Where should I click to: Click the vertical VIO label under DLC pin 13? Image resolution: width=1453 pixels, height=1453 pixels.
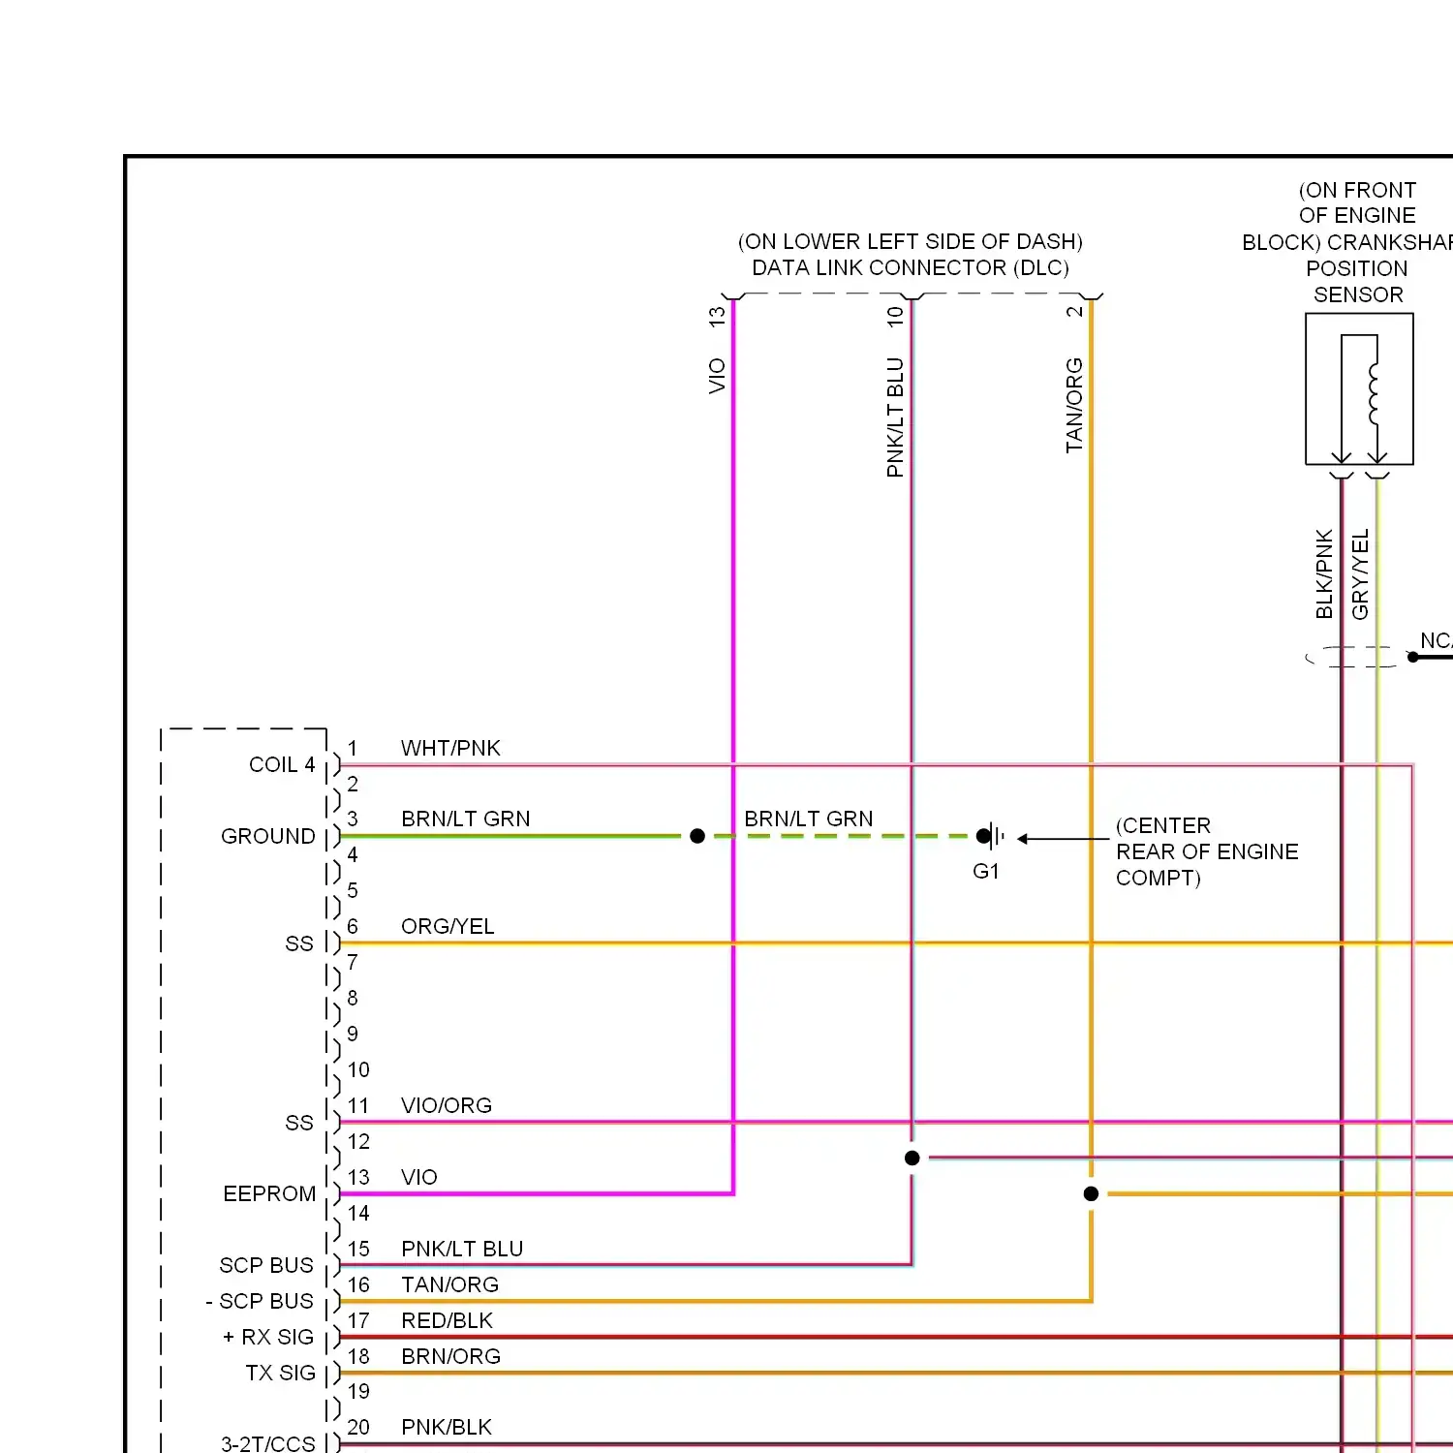pyautogui.click(x=717, y=376)
